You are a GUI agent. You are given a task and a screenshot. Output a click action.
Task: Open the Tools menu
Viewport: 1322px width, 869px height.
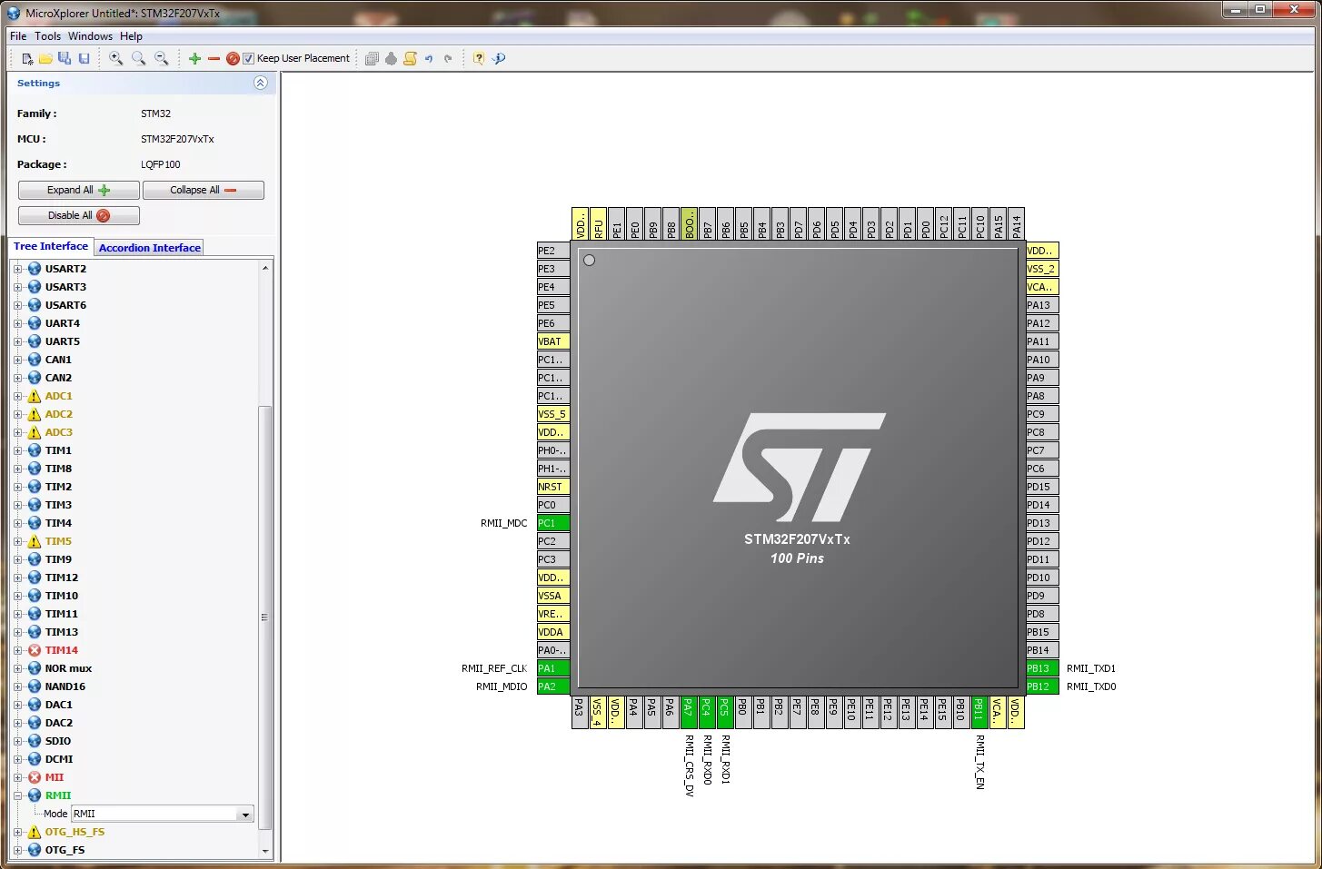(x=47, y=36)
